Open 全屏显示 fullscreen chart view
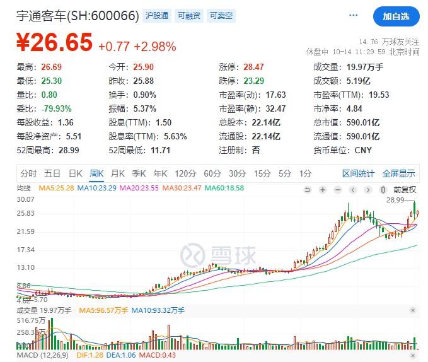428x362 pixels. pyautogui.click(x=399, y=173)
